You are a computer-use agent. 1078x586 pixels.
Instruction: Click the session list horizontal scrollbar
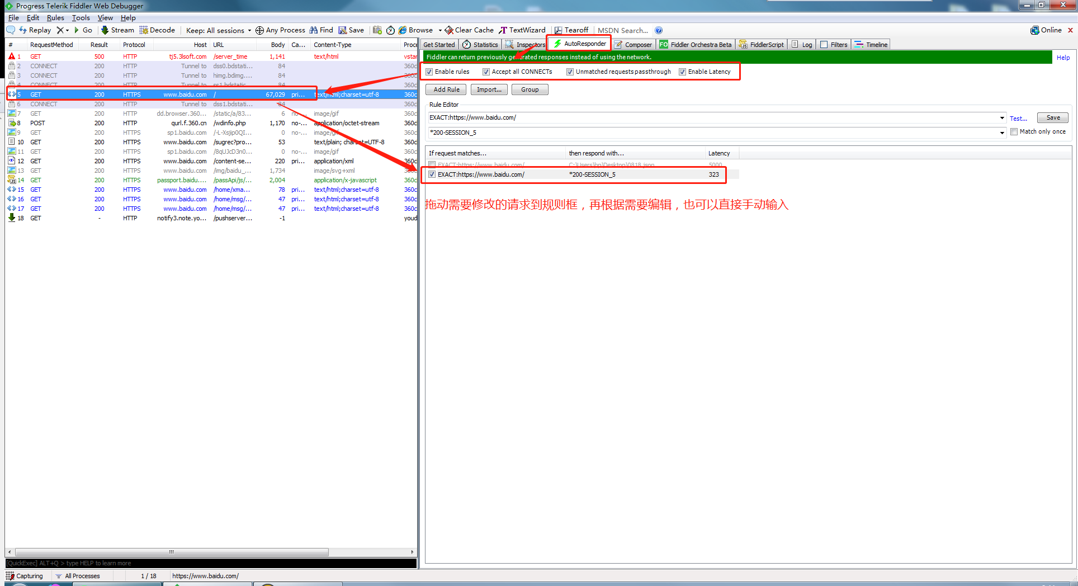(x=172, y=552)
